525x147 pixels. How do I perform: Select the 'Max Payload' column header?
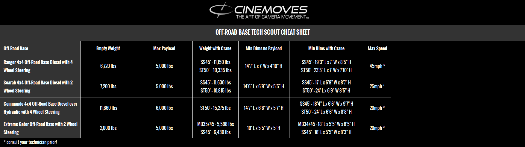[164, 49]
